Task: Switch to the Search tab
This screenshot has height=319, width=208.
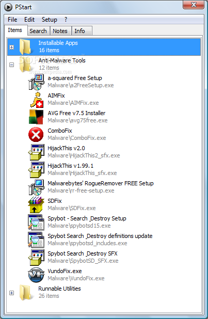Action: (38, 31)
